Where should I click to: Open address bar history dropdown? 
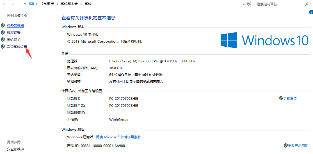tap(244, 4)
